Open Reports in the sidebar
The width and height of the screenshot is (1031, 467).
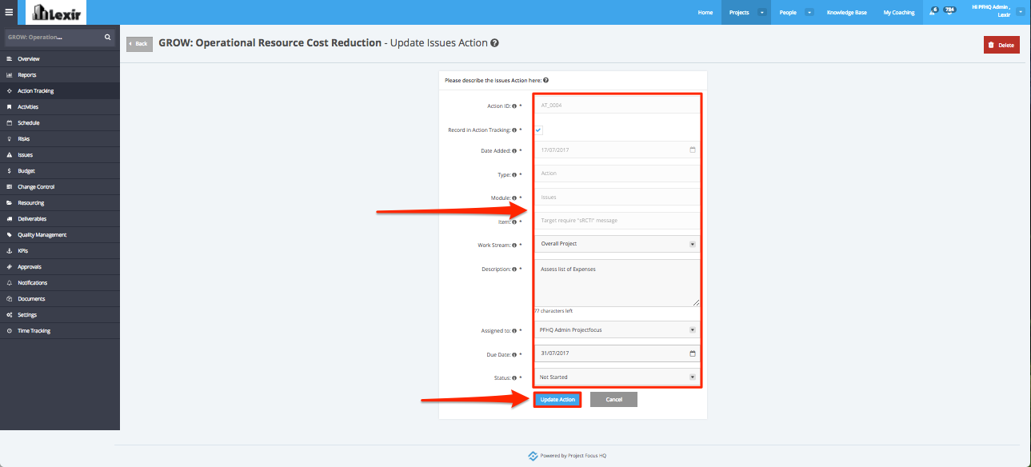pyautogui.click(x=60, y=75)
